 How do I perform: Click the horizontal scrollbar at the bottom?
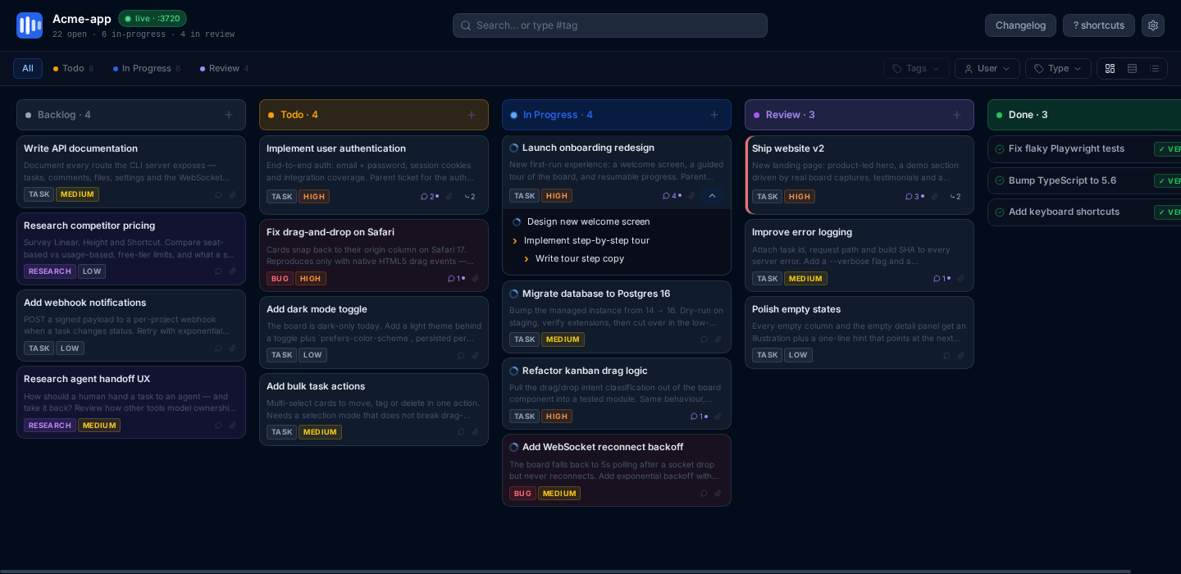pyautogui.click(x=566, y=571)
